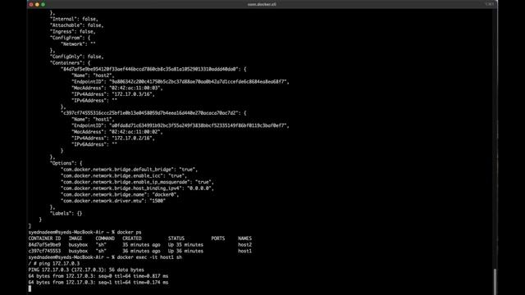The width and height of the screenshot is (525, 295).
Task: Click the NAMES column header
Action: coord(244,238)
